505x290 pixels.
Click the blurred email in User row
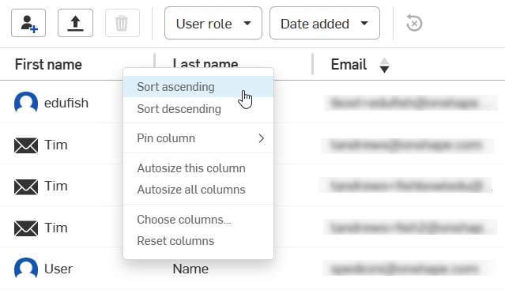coord(409,269)
